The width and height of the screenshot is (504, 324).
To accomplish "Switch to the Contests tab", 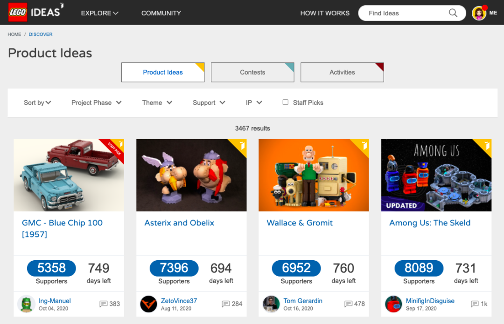I will point(252,72).
